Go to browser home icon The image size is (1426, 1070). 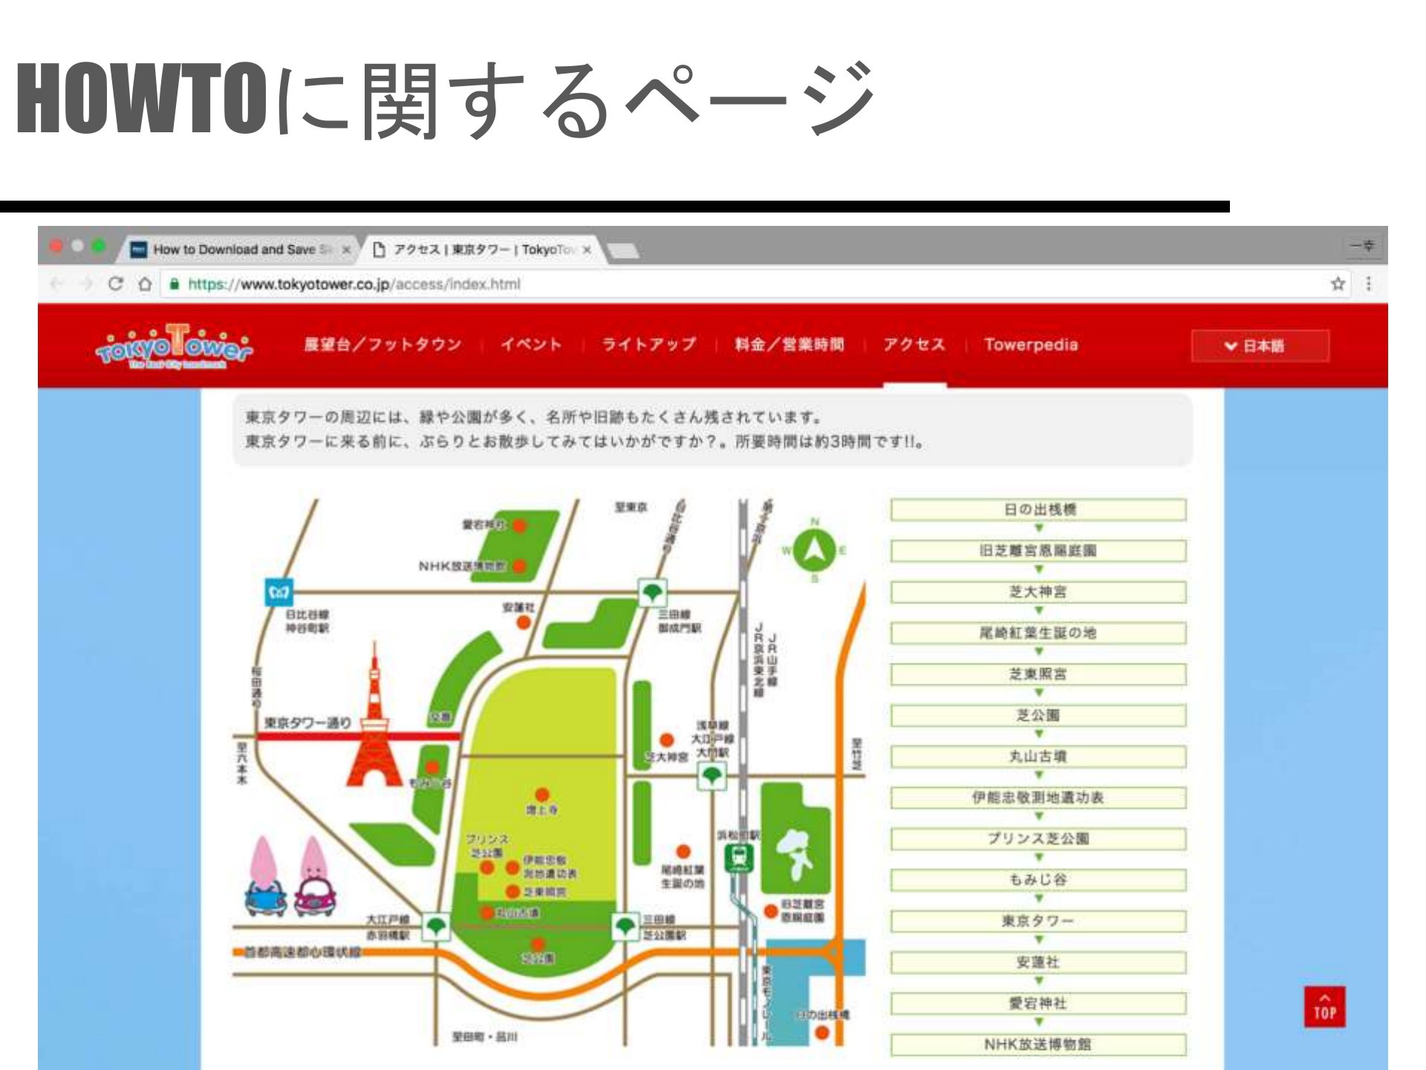tap(146, 284)
